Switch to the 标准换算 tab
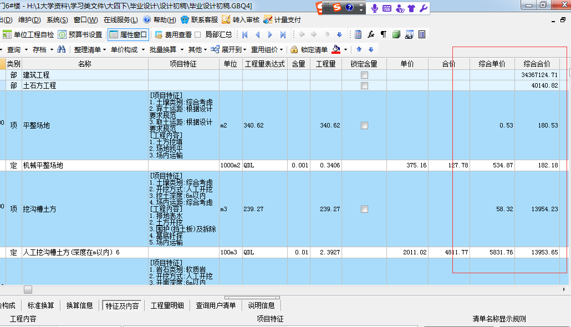 point(41,305)
